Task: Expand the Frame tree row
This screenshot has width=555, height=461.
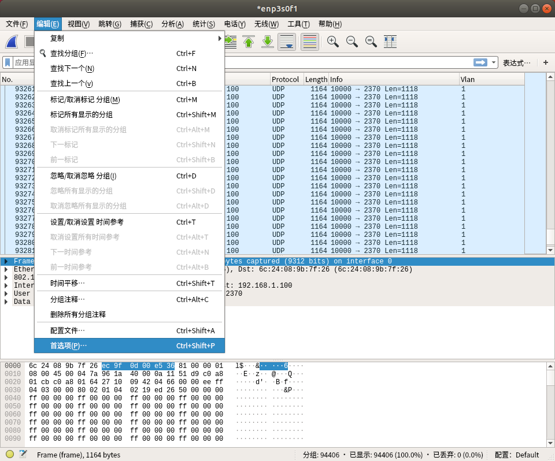Action: tap(6, 261)
